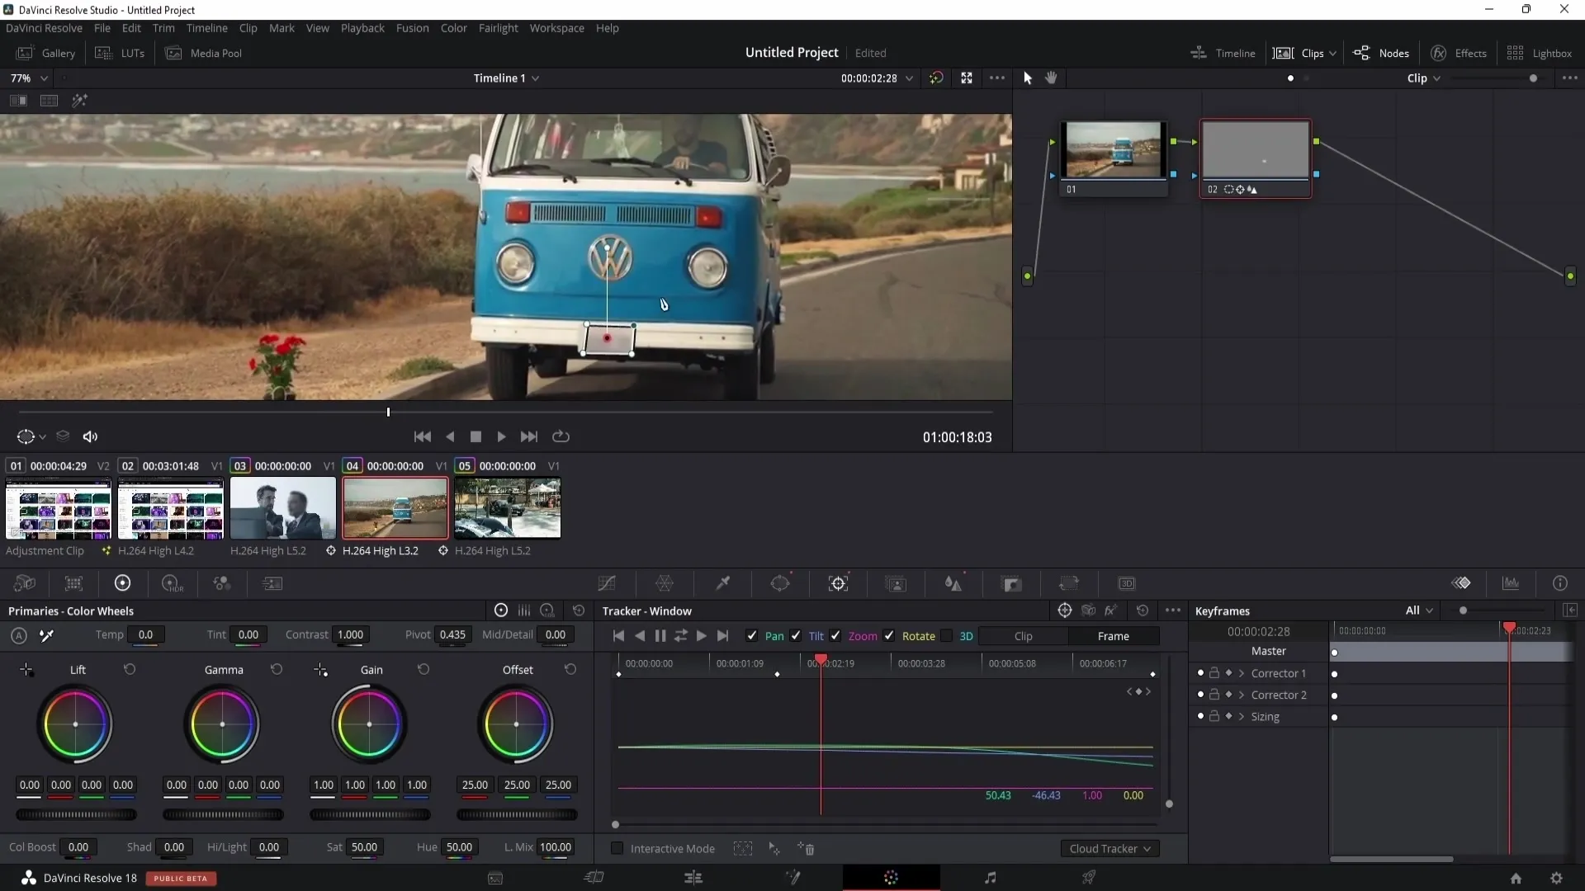Toggle Zoom tracking checkbox in Tracker
The image size is (1585, 891).
(836, 635)
